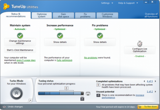160x110 pixels.
Task: Open the fully optimized link
Action: point(65,60)
